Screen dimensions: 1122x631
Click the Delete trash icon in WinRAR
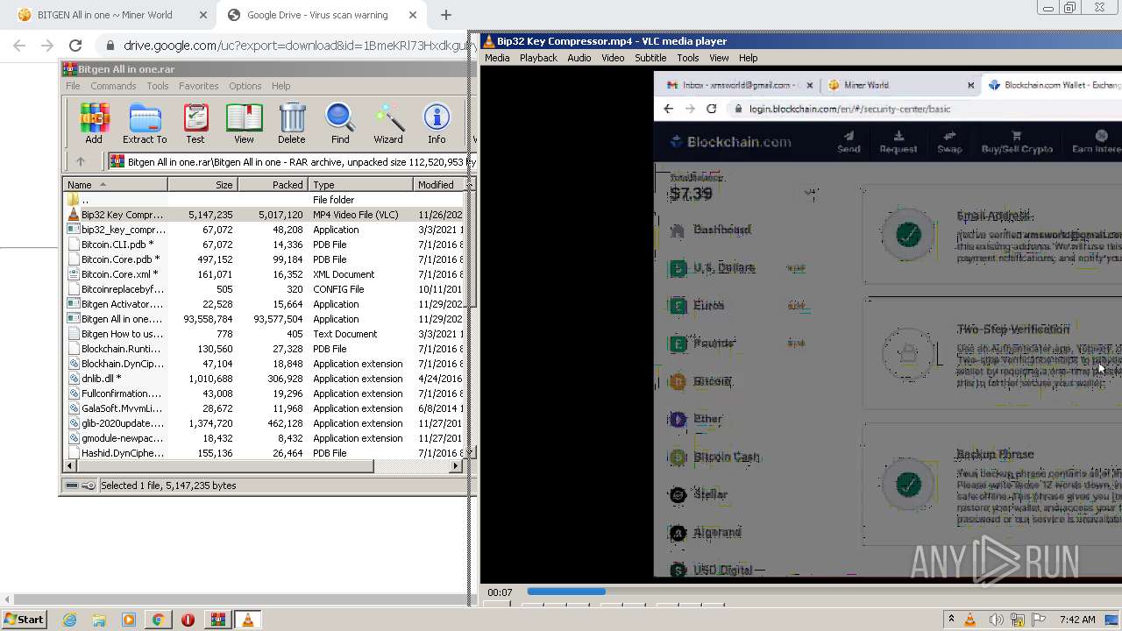(x=292, y=123)
